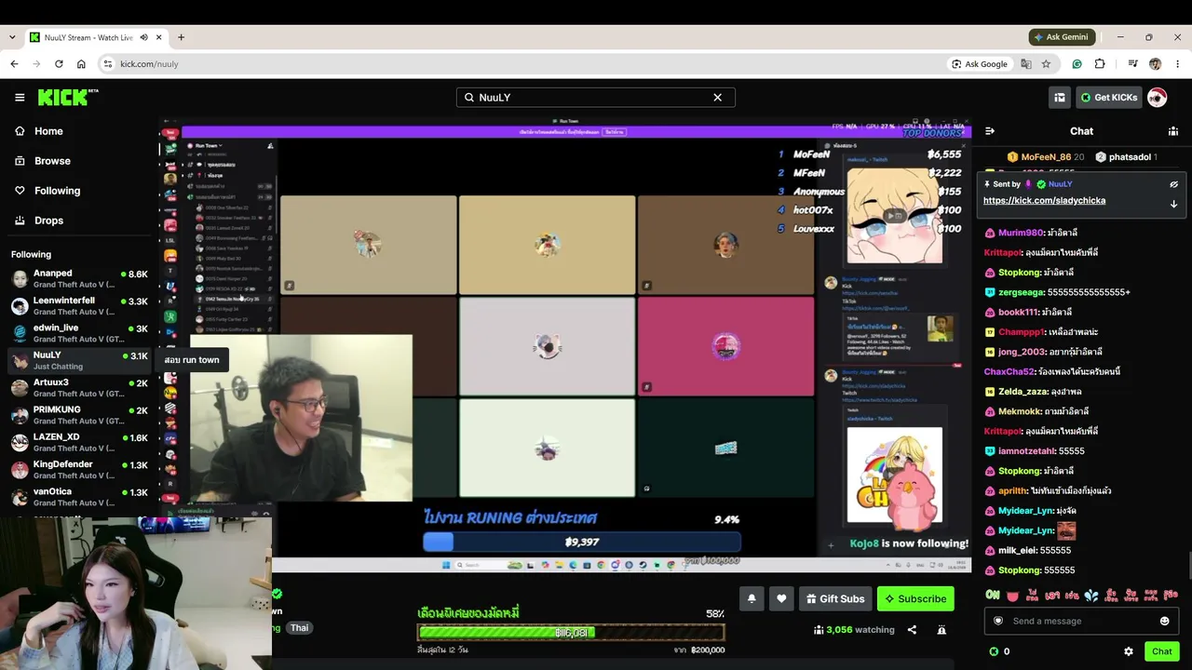Viewport: 1192px width, 670px height.
Task: Click the KICK logo
Action: (x=68, y=97)
